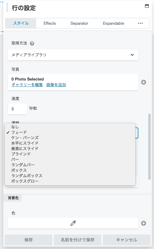Switch to the Effects tab
Image resolution: width=154 pixels, height=249 pixels.
(50, 23)
